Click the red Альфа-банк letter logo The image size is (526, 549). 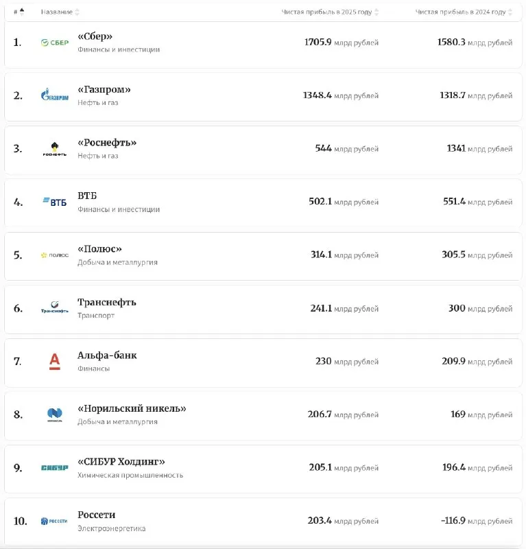[55, 362]
